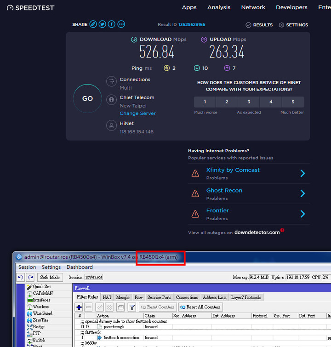
Task: Click the firewall comment icon
Action: 120,307
